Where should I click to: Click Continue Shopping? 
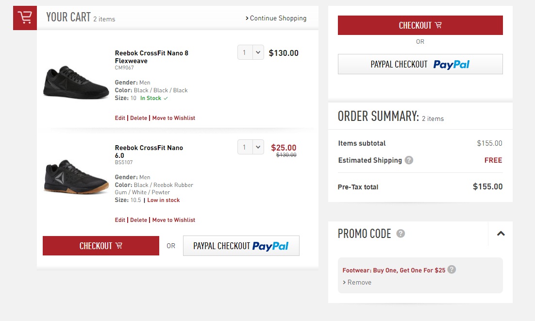point(278,18)
